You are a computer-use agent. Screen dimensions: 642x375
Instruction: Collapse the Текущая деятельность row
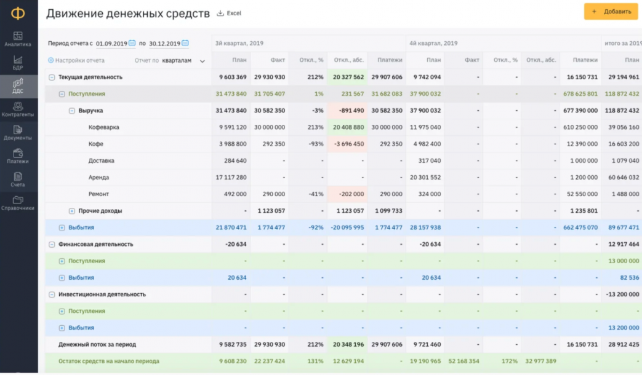point(52,77)
